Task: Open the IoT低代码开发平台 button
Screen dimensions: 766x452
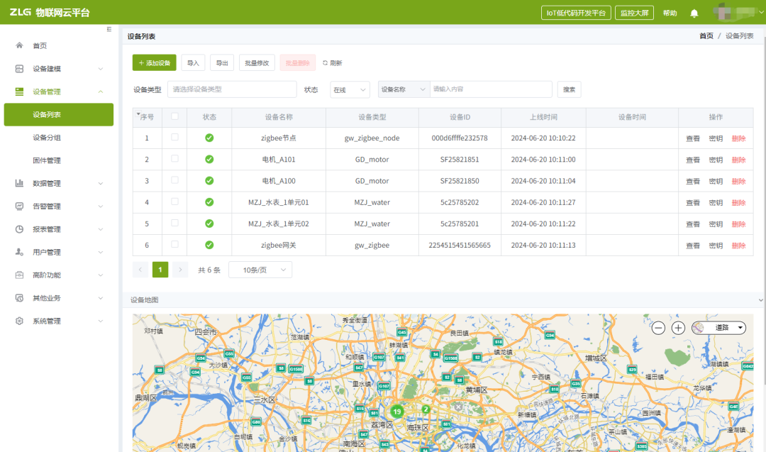Action: tap(576, 13)
